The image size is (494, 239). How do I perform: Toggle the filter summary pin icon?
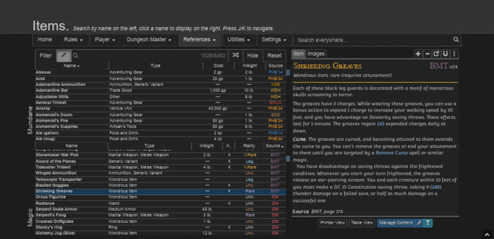(x=64, y=55)
